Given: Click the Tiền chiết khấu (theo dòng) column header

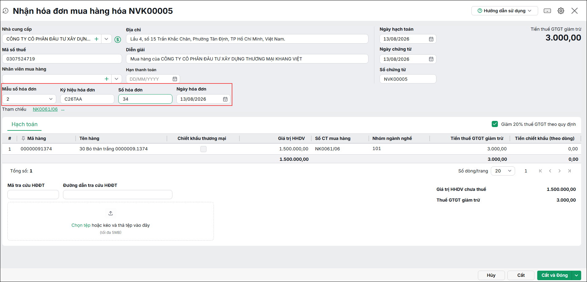Looking at the screenshot, I should (x=545, y=138).
